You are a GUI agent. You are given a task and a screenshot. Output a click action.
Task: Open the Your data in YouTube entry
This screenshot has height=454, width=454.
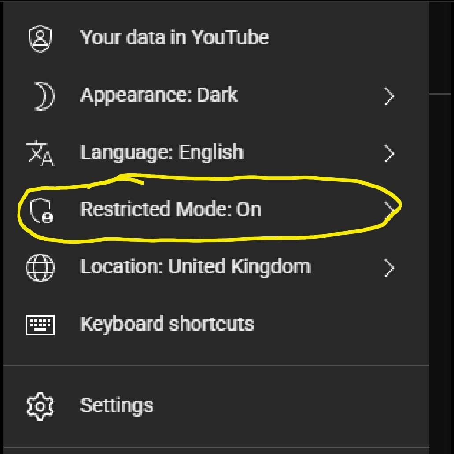point(174,38)
